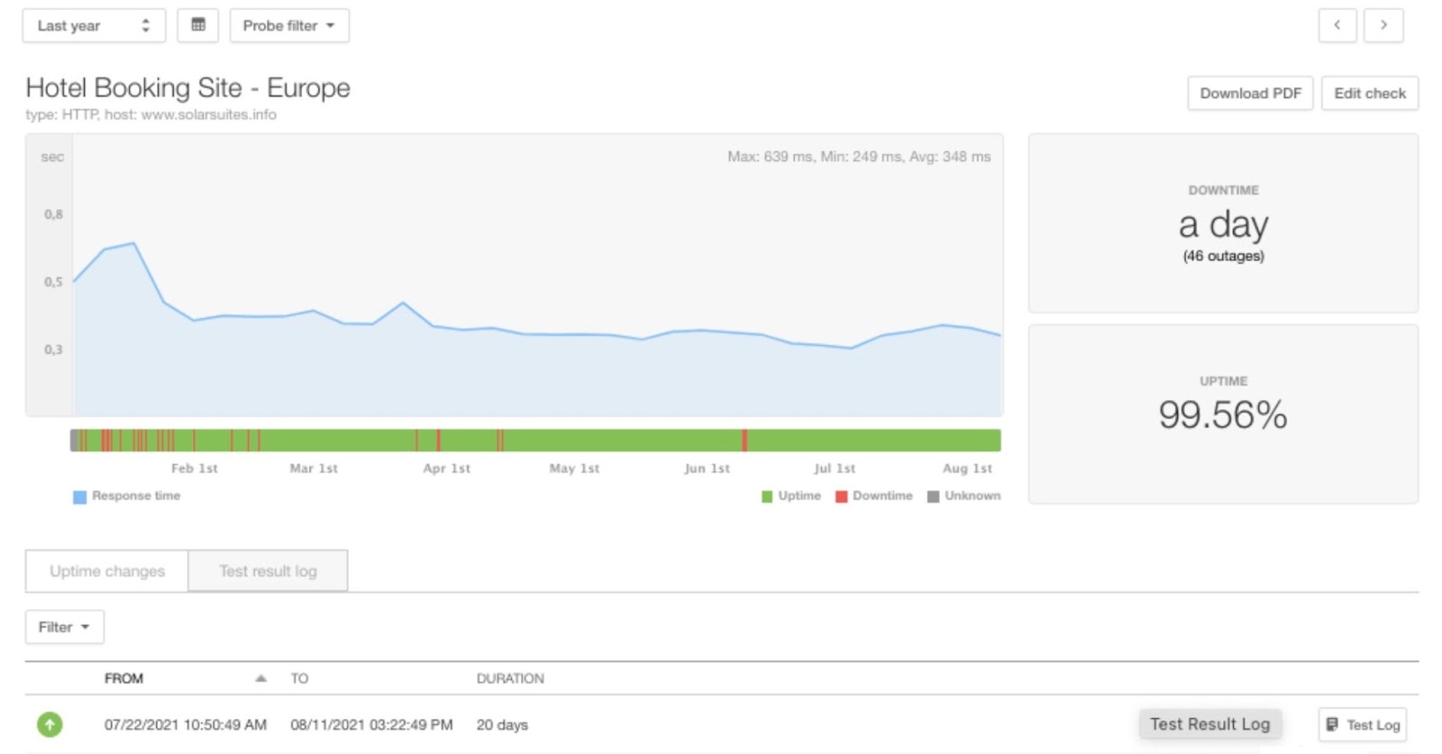Expand the Probe filter dropdown
Image resolution: width=1442 pixels, height=754 pixels.
pyautogui.click(x=289, y=25)
